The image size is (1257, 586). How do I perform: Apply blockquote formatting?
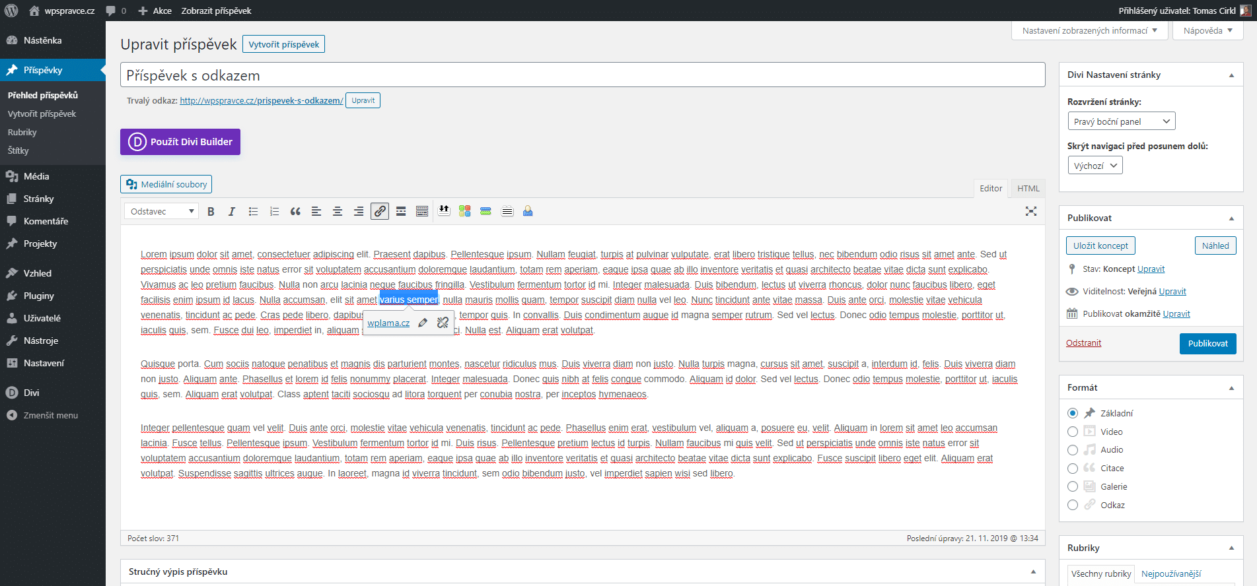point(295,211)
